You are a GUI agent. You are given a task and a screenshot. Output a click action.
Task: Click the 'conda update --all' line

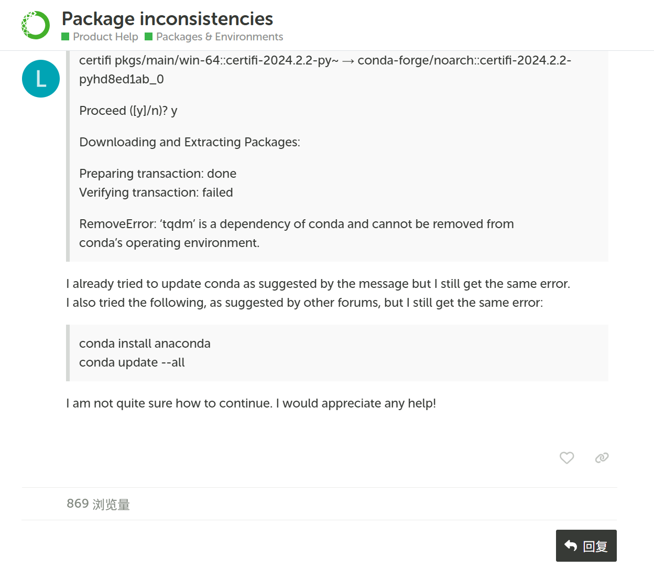[132, 362]
